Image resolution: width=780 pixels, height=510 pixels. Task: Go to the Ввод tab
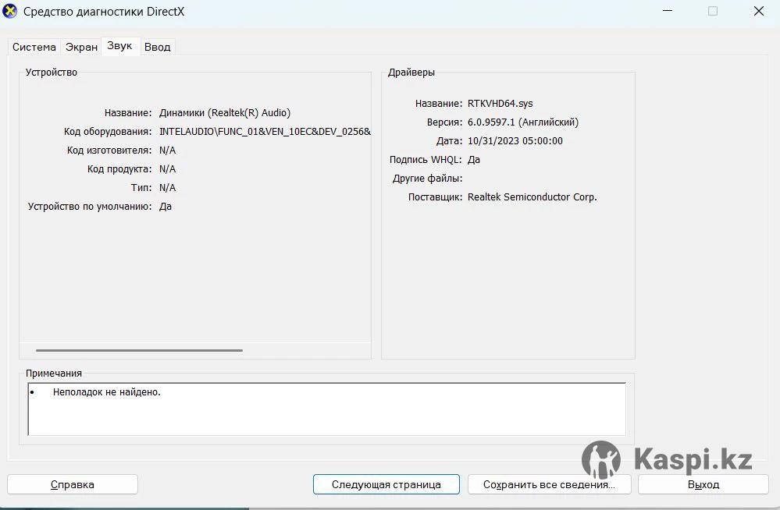pos(157,47)
